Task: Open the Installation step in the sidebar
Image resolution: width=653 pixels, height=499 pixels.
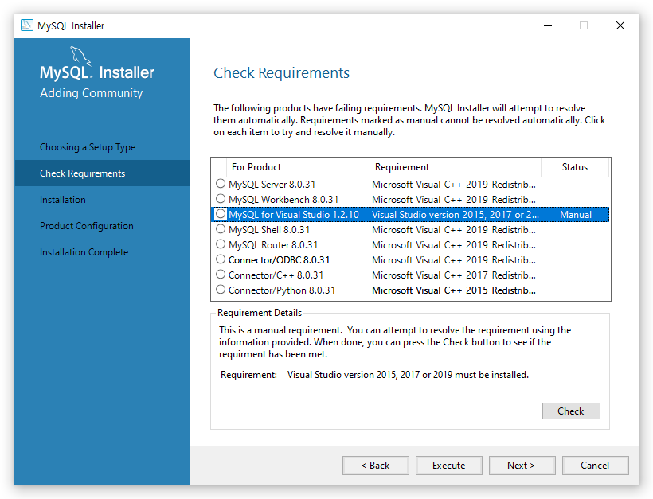Action: [62, 200]
